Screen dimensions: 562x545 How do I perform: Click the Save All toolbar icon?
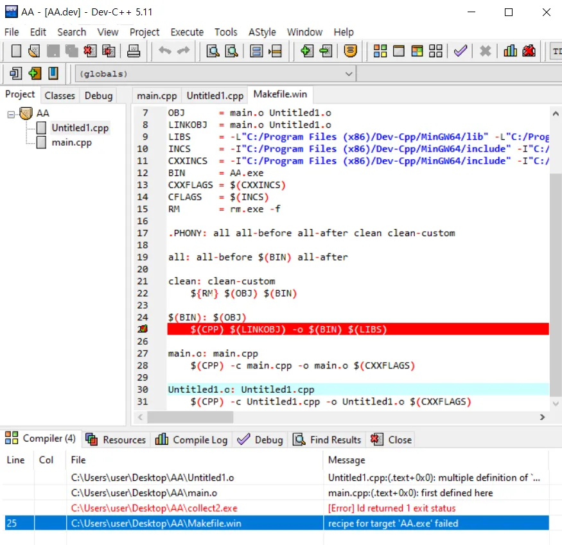coord(71,51)
